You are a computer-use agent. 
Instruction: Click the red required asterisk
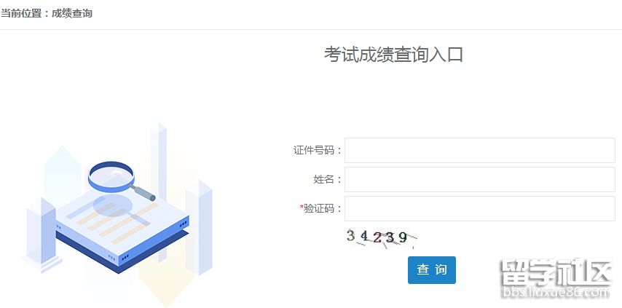click(302, 208)
